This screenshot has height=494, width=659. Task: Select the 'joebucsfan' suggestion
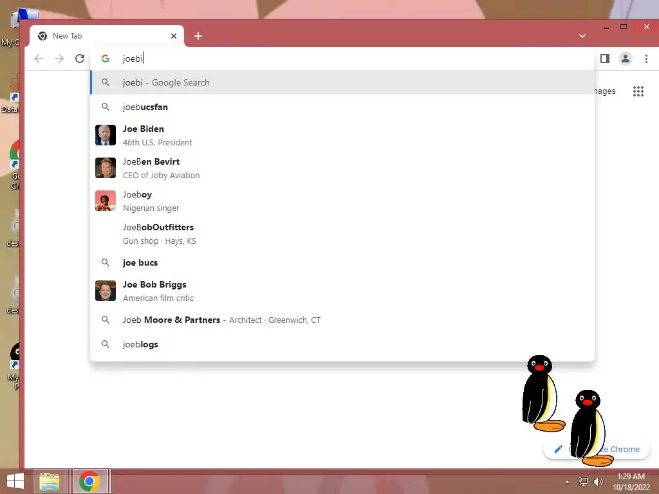click(342, 107)
